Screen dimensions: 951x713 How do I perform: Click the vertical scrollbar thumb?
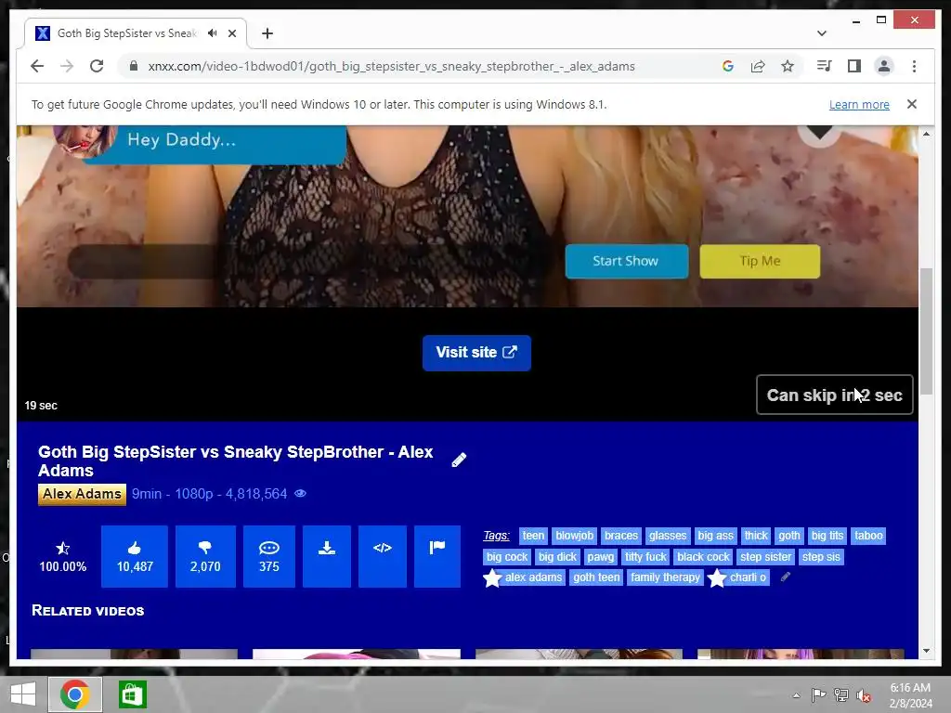point(926,331)
